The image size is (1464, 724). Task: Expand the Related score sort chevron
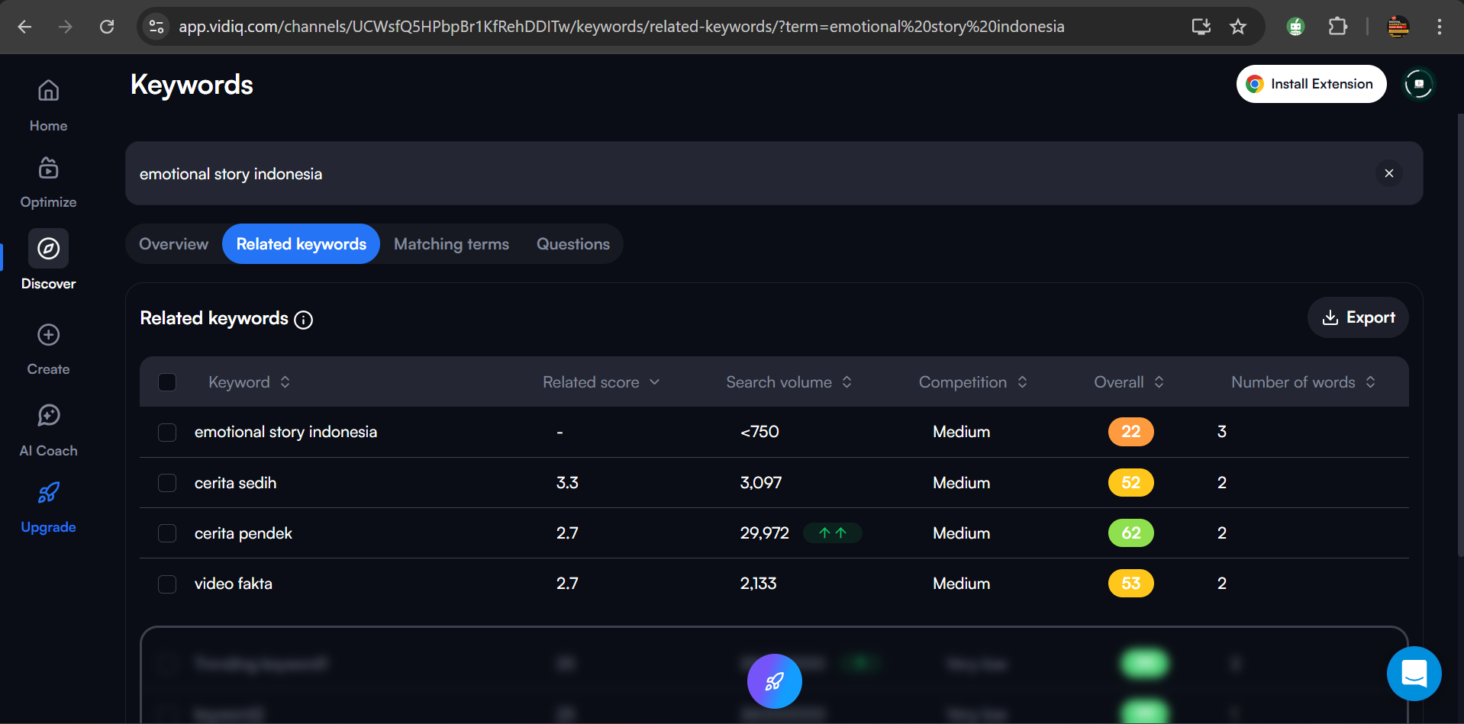click(x=655, y=382)
